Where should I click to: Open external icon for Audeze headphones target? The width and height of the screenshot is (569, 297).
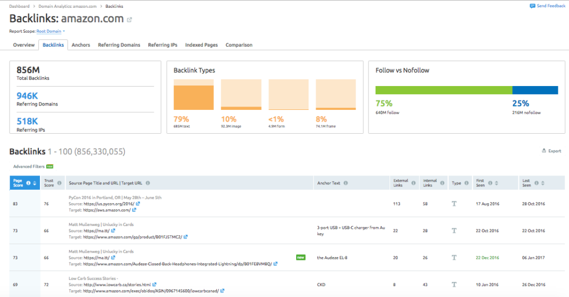click(276, 264)
